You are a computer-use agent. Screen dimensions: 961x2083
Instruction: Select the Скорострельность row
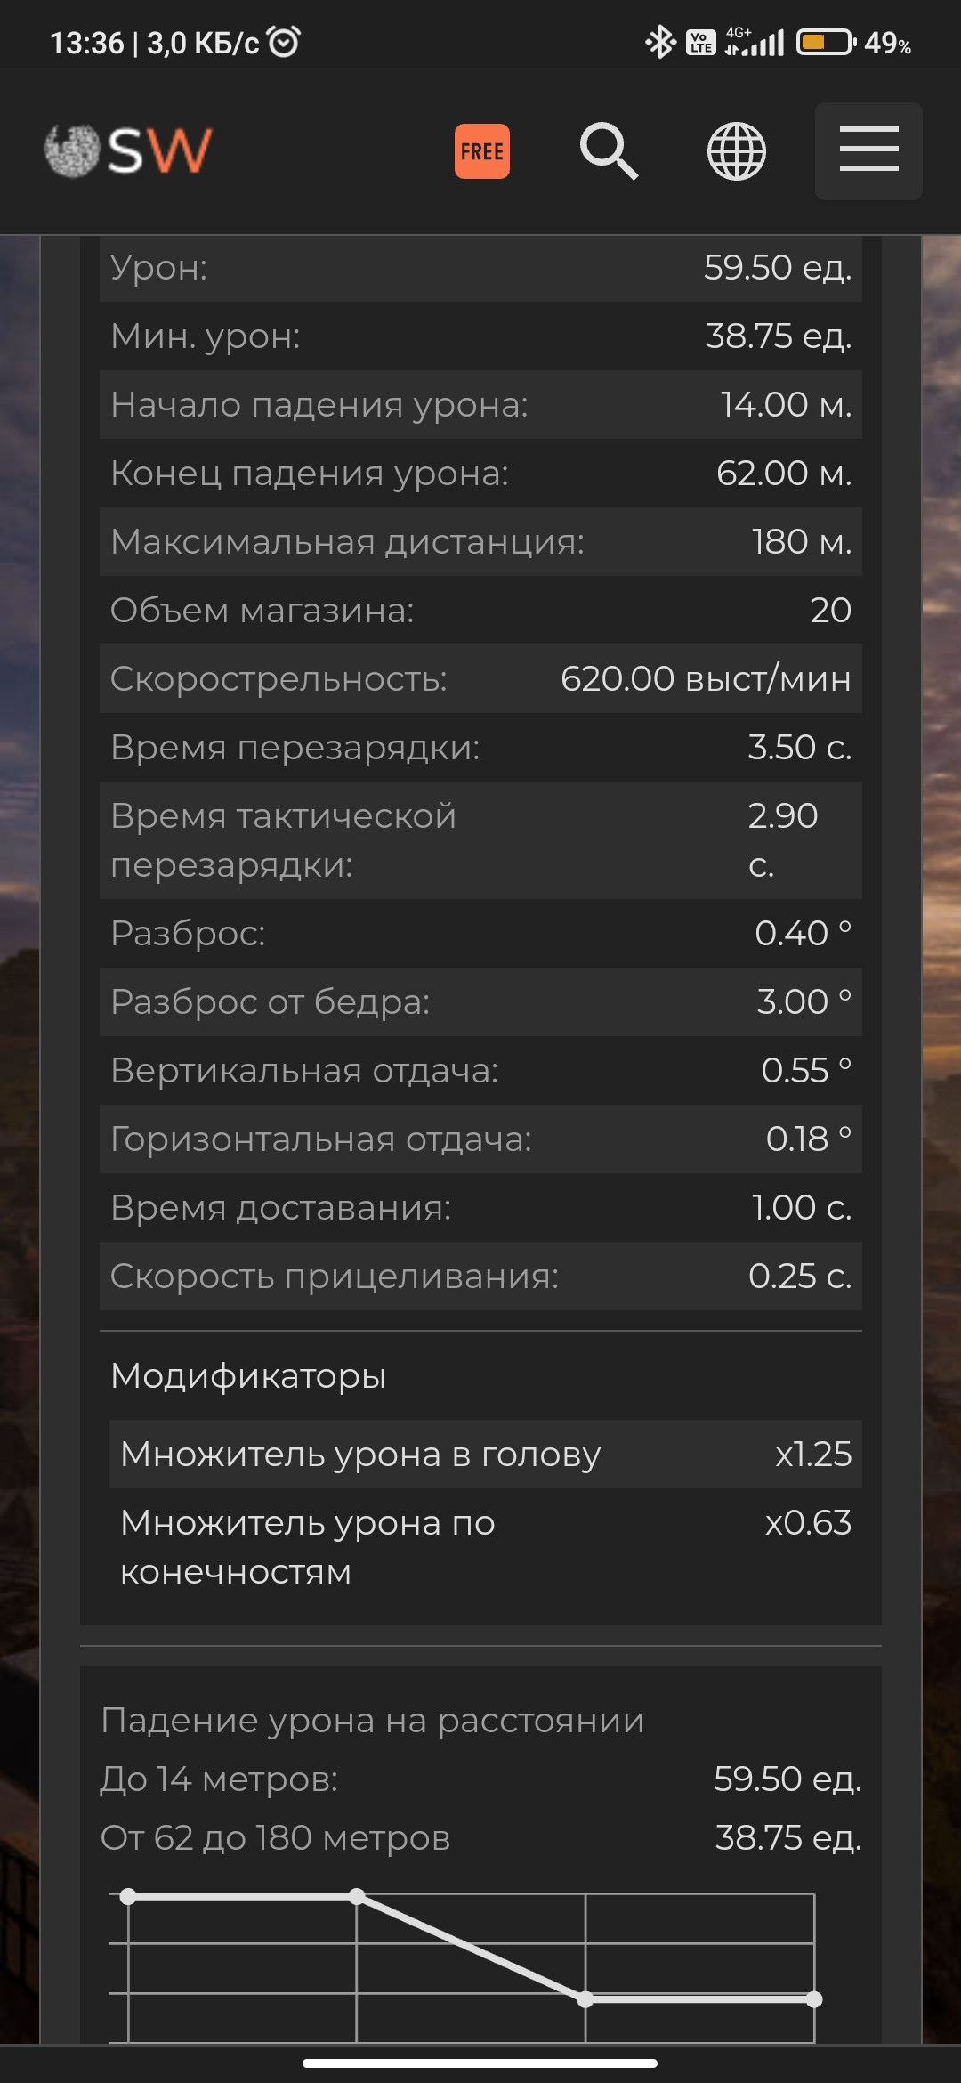tap(480, 678)
